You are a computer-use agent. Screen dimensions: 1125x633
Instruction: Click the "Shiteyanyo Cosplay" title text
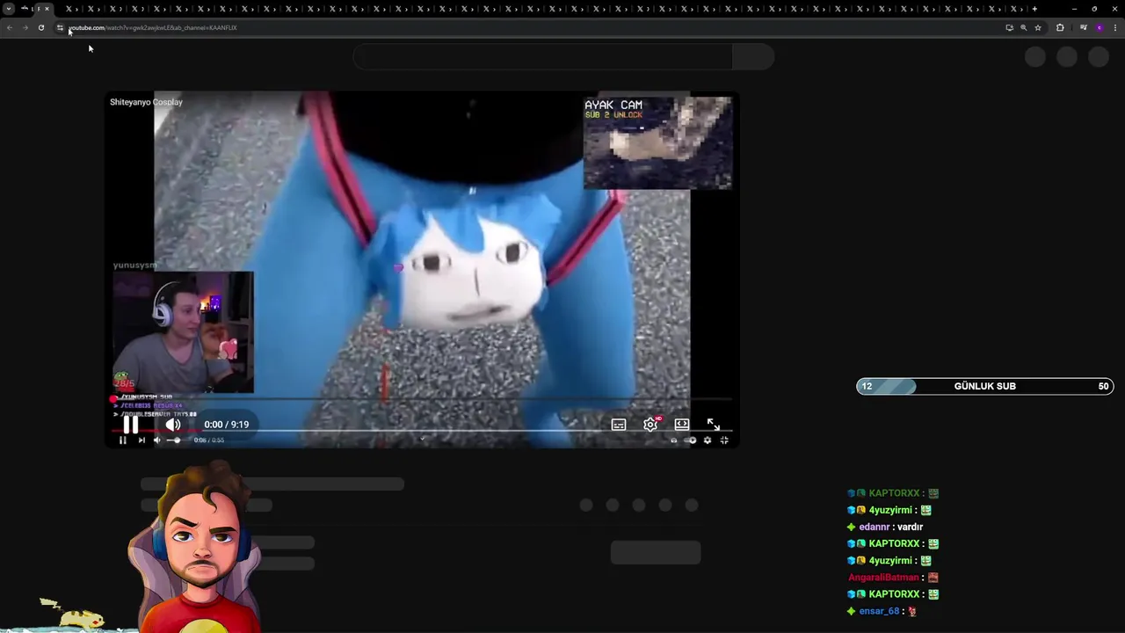146,102
